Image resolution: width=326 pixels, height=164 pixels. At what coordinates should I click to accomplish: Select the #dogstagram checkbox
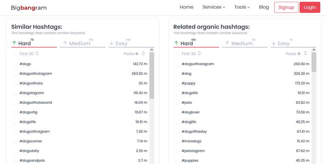point(15,93)
